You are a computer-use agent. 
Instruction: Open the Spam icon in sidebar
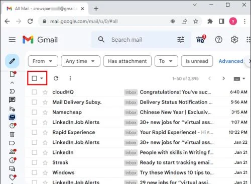click(13, 126)
